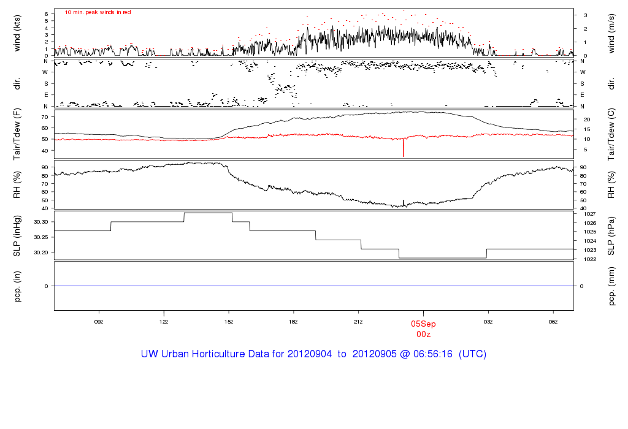Click the '20' tick on Tair/Tdew C axis

pos(587,120)
